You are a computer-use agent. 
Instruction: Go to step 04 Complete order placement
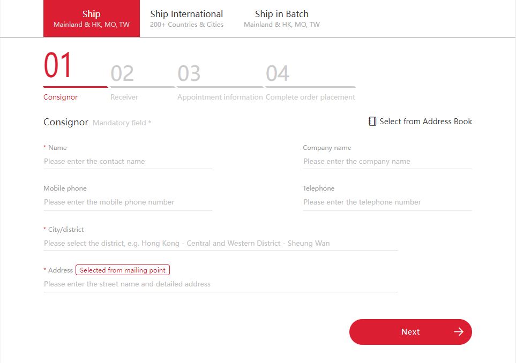coord(310,82)
